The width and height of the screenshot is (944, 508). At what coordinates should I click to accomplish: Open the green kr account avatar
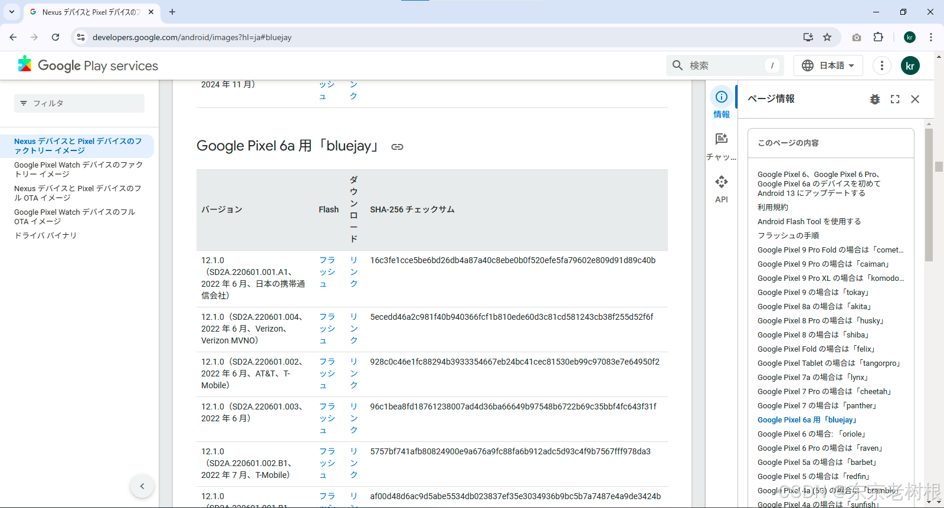pos(910,65)
